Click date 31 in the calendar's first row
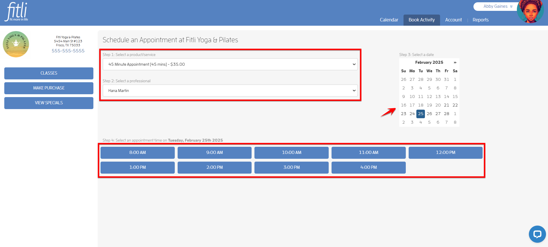Image resolution: width=548 pixels, height=247 pixels. pos(446,79)
